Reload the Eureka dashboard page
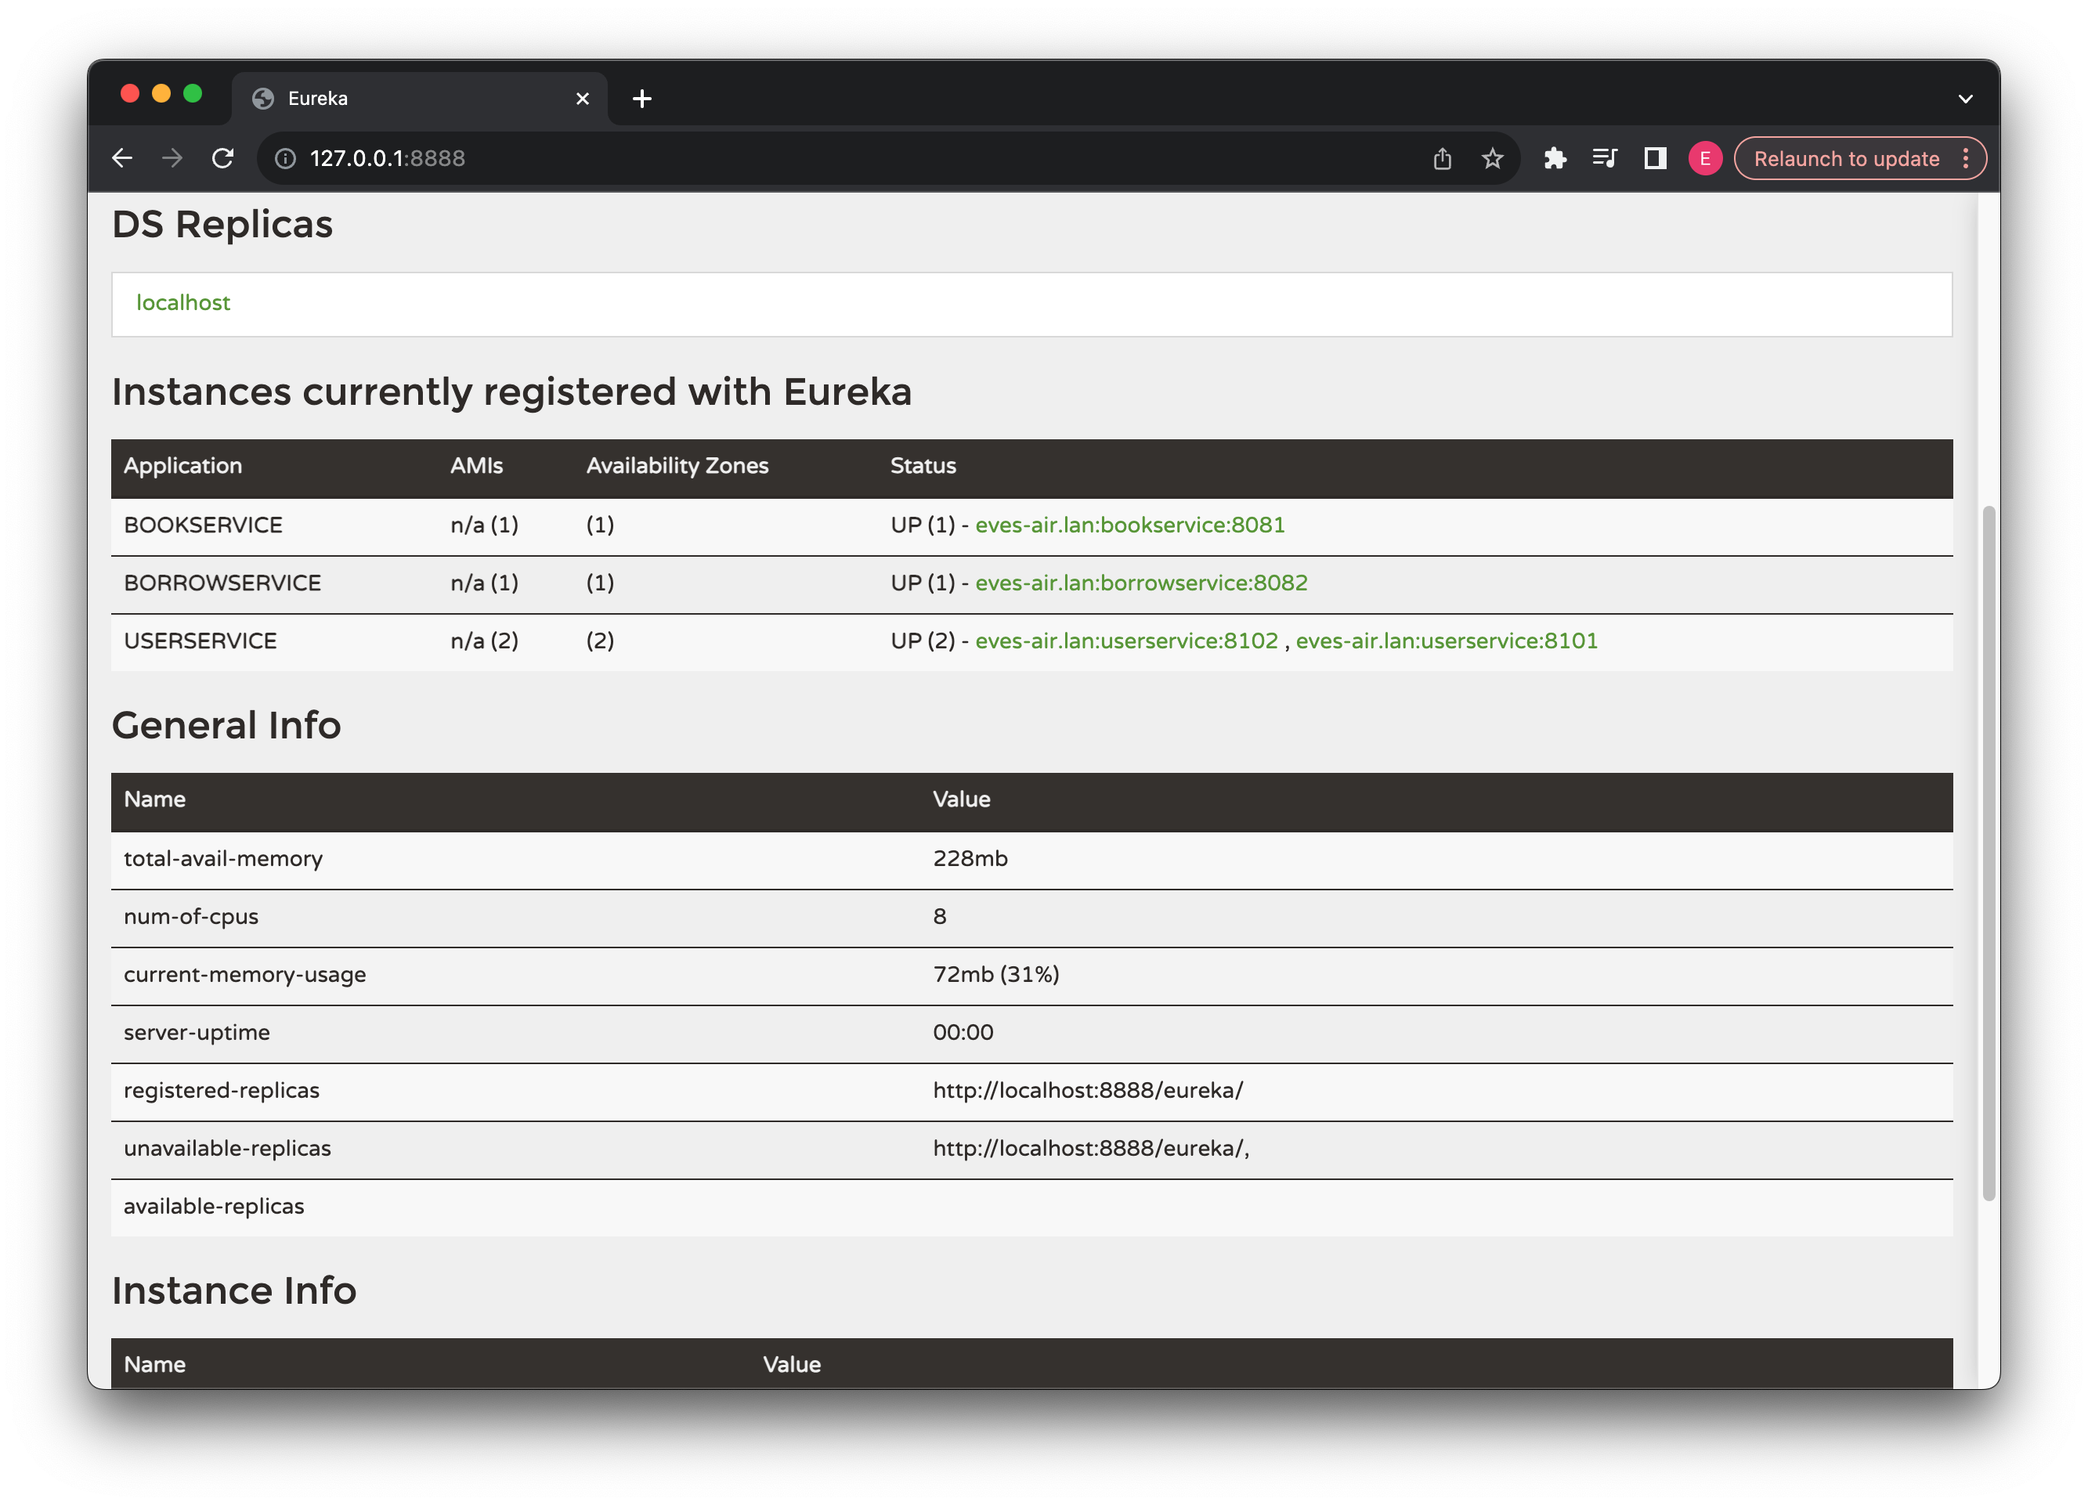Screen dimensions: 2088x1505 [222, 157]
